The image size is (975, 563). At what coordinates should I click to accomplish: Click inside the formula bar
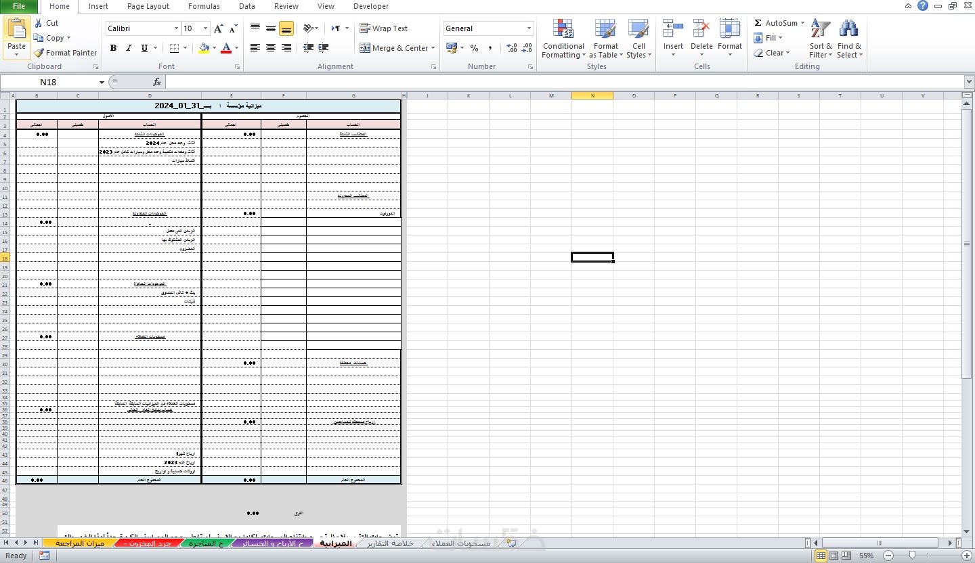tap(563, 82)
